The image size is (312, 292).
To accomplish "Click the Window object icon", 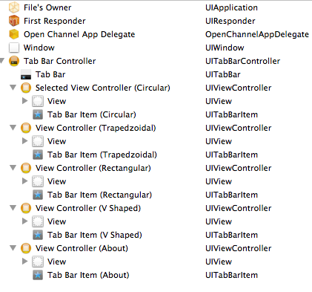I will (x=14, y=48).
